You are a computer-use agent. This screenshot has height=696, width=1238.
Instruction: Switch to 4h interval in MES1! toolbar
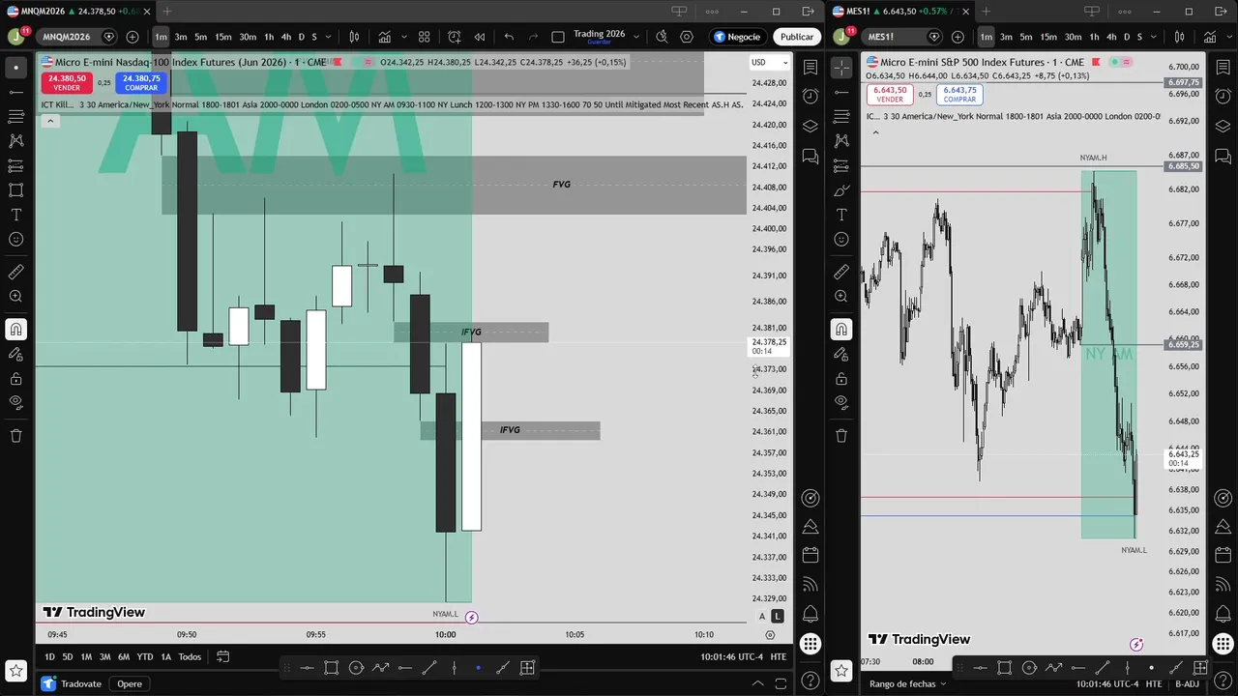click(x=1111, y=37)
